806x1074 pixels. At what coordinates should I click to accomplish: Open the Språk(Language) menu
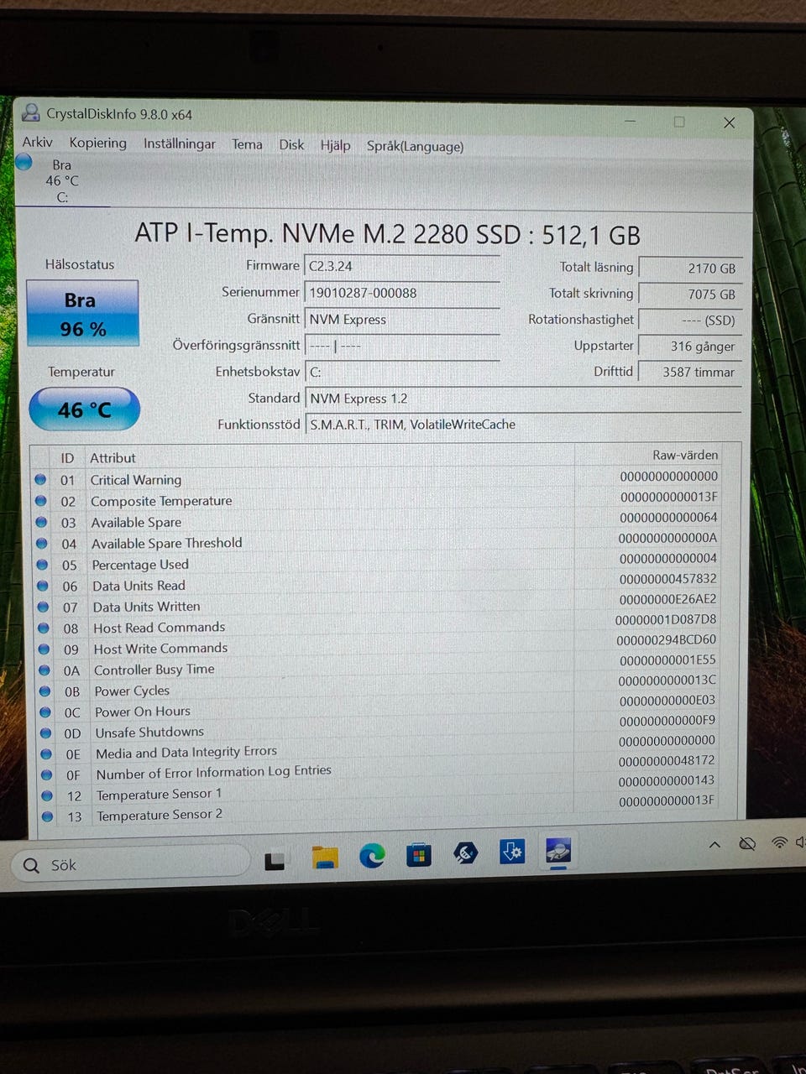click(x=415, y=146)
